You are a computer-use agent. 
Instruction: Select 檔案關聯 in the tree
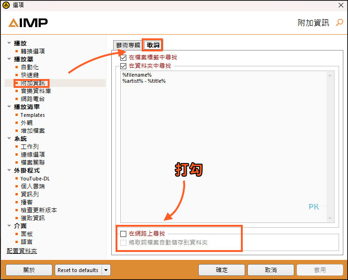pos(33,163)
